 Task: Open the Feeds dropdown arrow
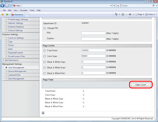coord(126,14)
